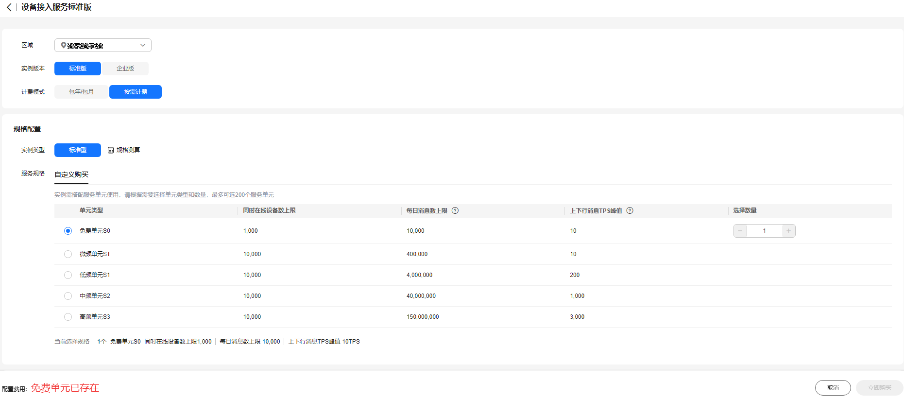Pick the 高频单元S3 radio option
Viewport: 904px width, 399px height.
(68, 317)
